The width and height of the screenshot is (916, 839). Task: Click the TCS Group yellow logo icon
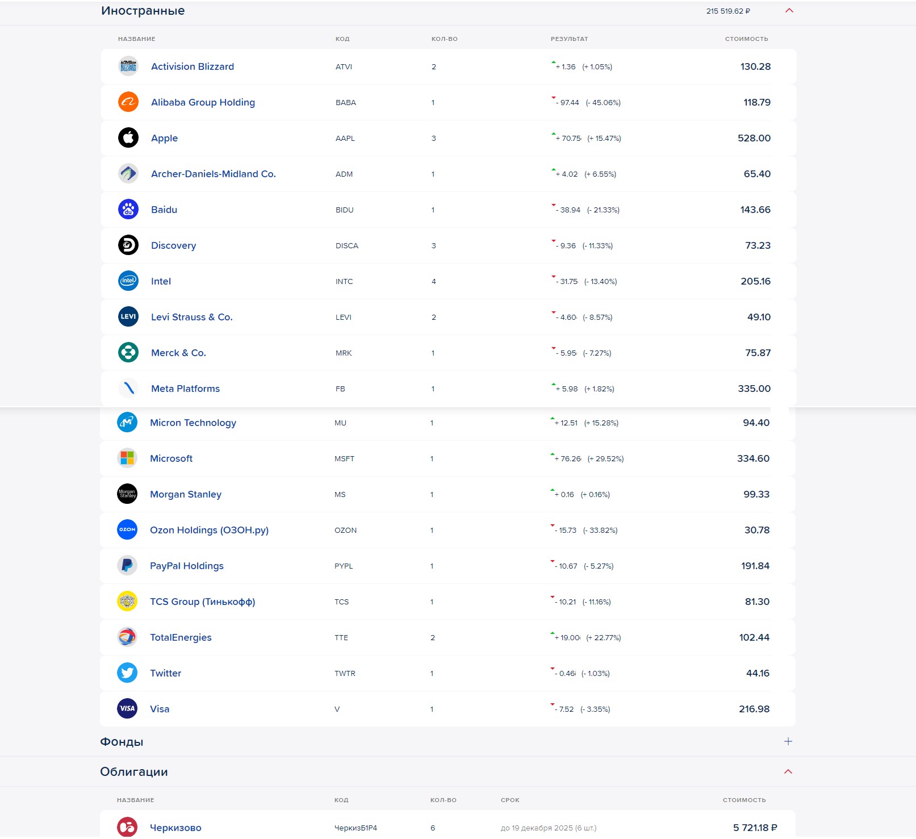127,602
